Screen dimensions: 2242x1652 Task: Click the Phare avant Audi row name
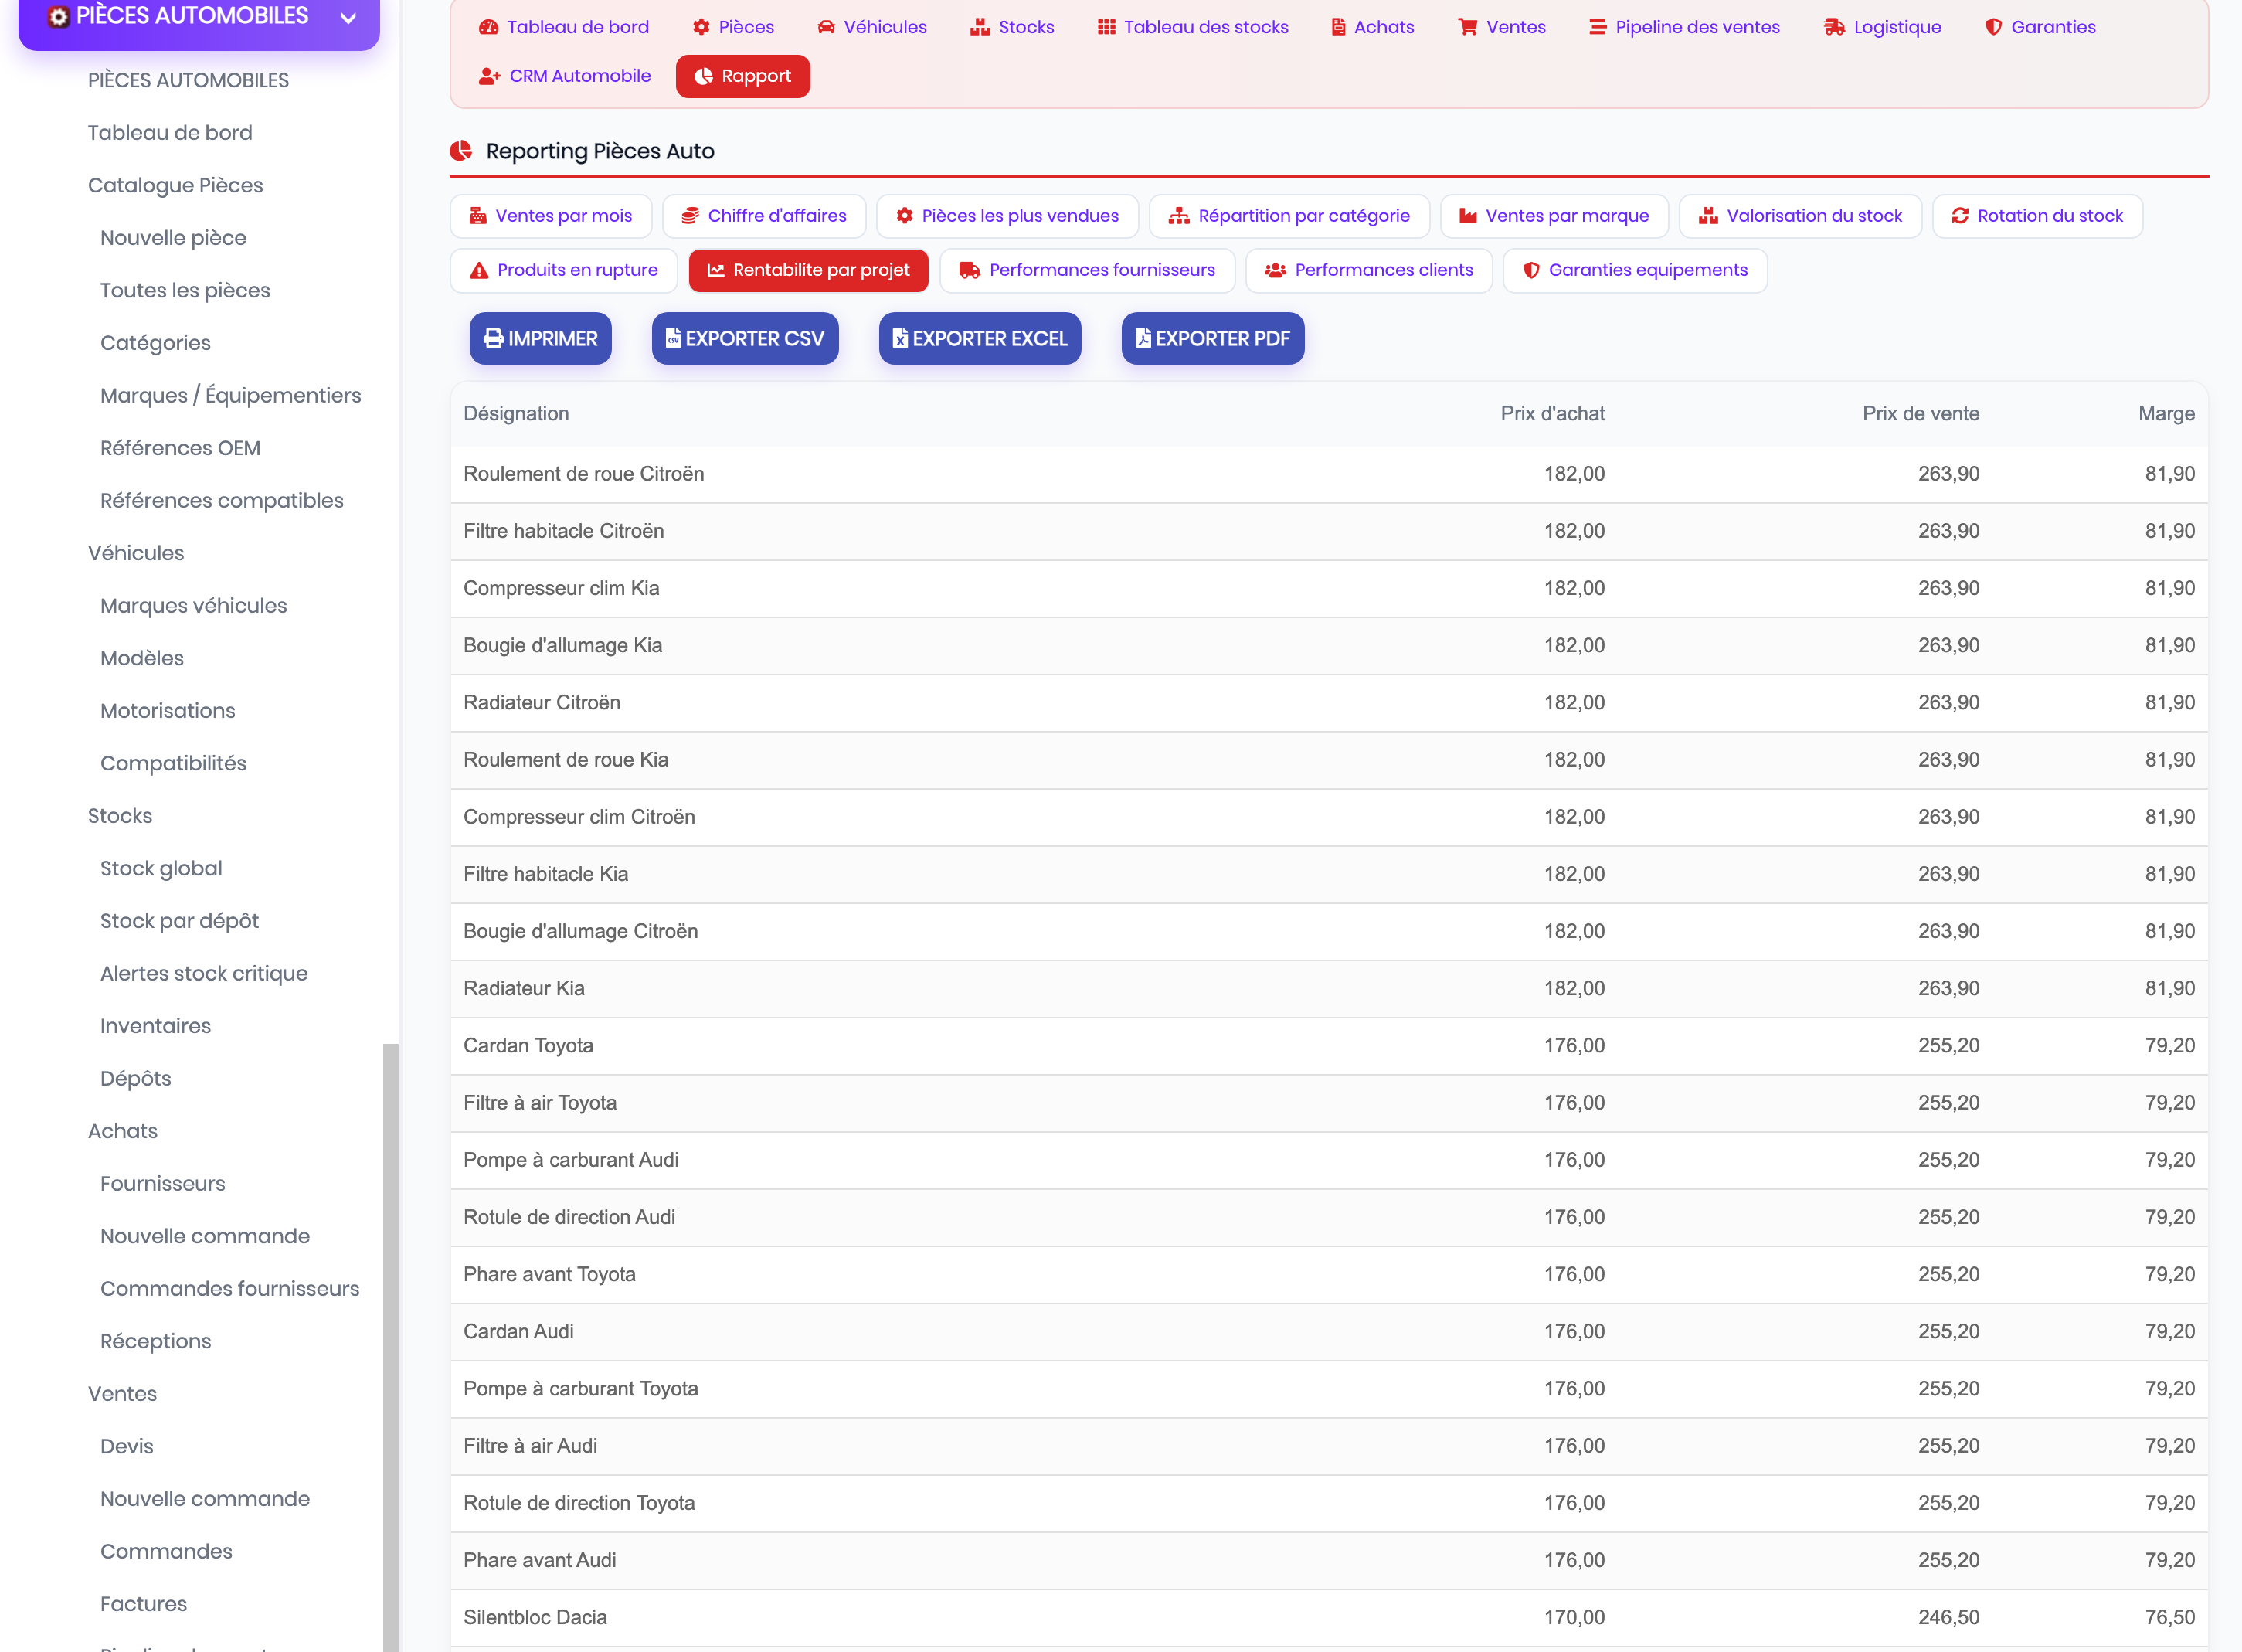[540, 1560]
